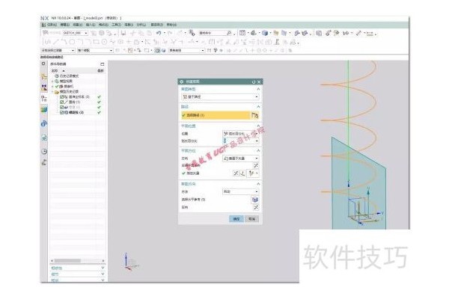449x299 pixels.
Task: Open the Insert menu
Action: pos(91,25)
